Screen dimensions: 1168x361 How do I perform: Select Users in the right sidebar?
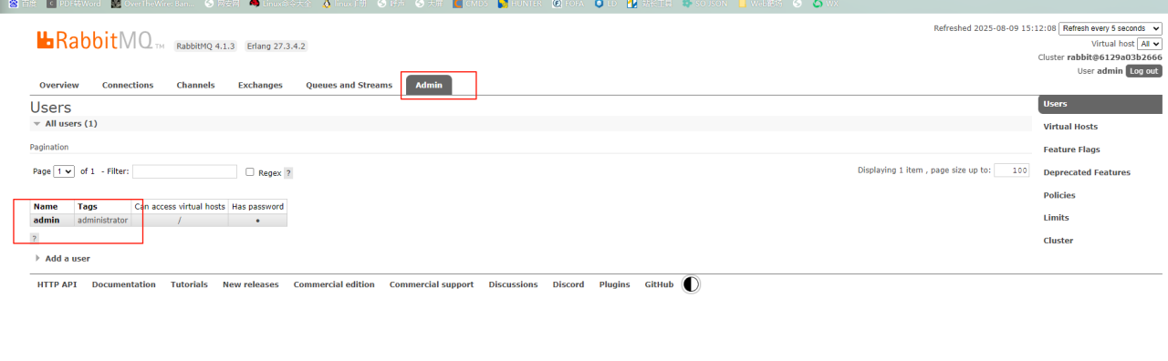(1100, 104)
